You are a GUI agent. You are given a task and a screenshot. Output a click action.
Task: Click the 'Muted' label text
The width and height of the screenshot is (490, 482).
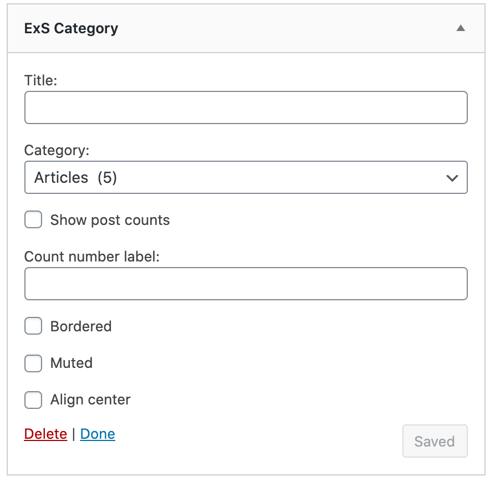[72, 363]
